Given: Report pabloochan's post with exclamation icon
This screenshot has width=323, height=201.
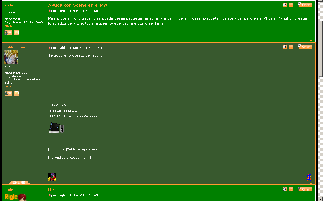Looking at the screenshot, I should [x=291, y=47].
